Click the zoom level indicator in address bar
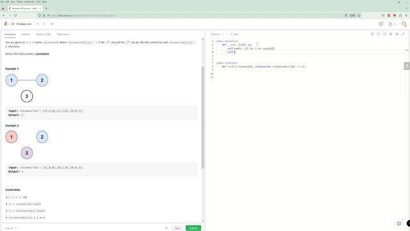Screen dimensions: 410x231 pyautogui.click(x=352, y=15)
